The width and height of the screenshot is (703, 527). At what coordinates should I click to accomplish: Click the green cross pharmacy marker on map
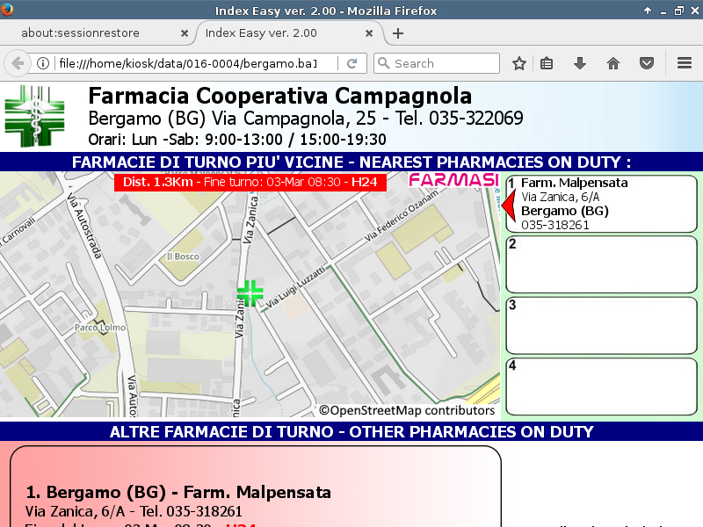coord(250,293)
